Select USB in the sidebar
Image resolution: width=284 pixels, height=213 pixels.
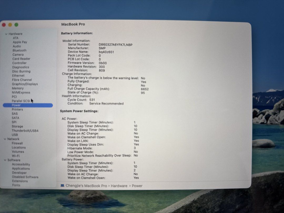(x=15, y=135)
